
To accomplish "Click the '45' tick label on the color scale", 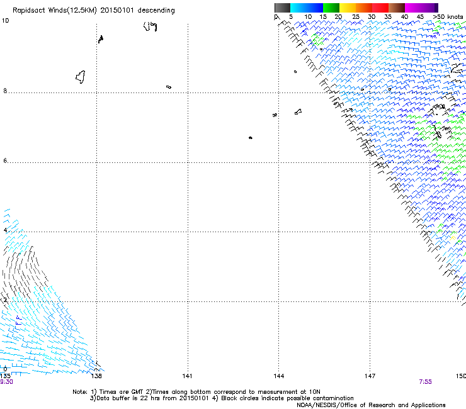I will [420, 17].
